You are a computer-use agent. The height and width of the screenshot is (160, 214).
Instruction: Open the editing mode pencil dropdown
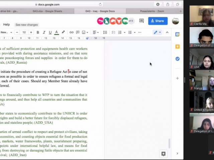(157, 32)
